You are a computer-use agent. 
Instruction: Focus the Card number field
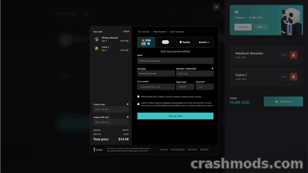[x=156, y=86]
